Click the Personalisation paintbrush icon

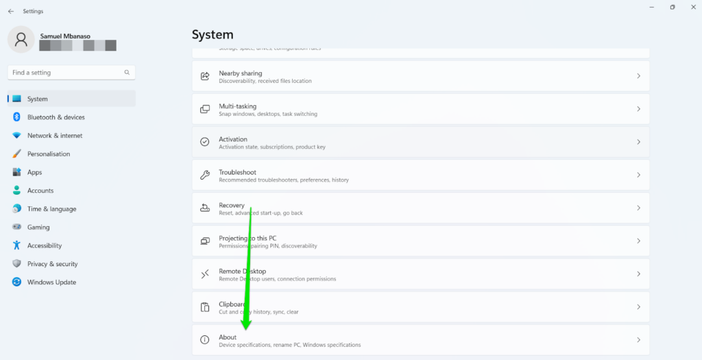point(16,154)
